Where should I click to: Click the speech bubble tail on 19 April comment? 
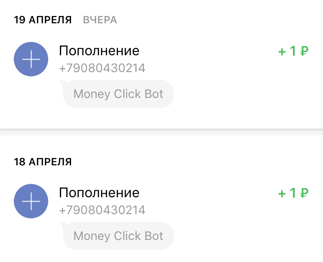[x=62, y=82]
